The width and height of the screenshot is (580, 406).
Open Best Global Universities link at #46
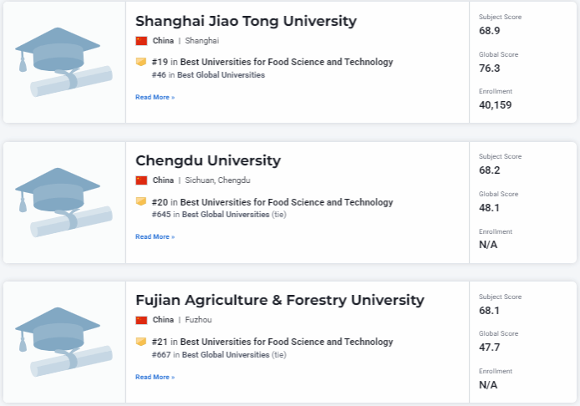[223, 75]
